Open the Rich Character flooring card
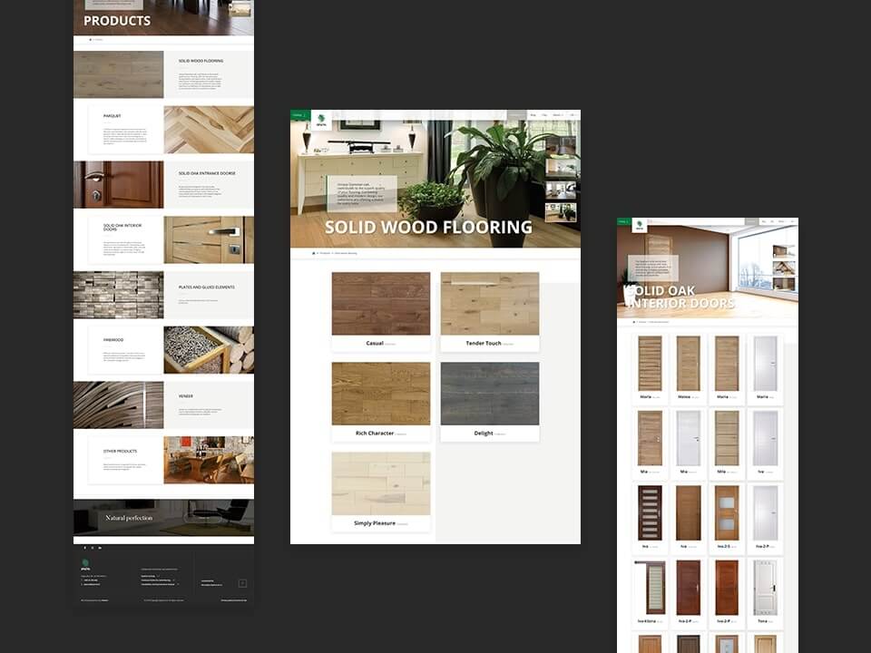The width and height of the screenshot is (871, 653). (381, 402)
